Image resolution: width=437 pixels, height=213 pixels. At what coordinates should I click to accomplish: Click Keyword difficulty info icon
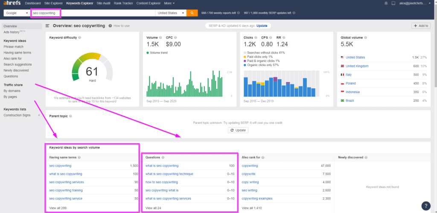point(80,37)
